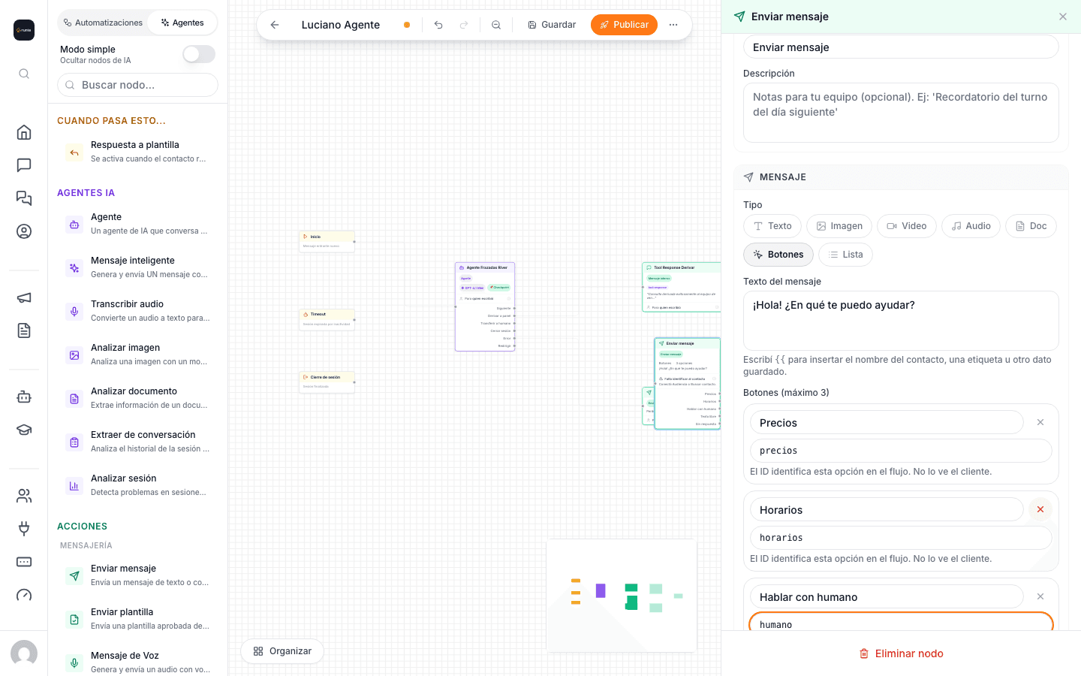
Task: Click the undo arrow in top toolbar
Action: coord(438,25)
